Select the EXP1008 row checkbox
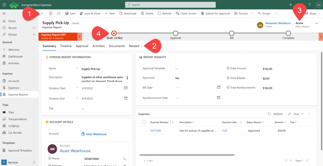The image size is (323, 166). point(144,131)
